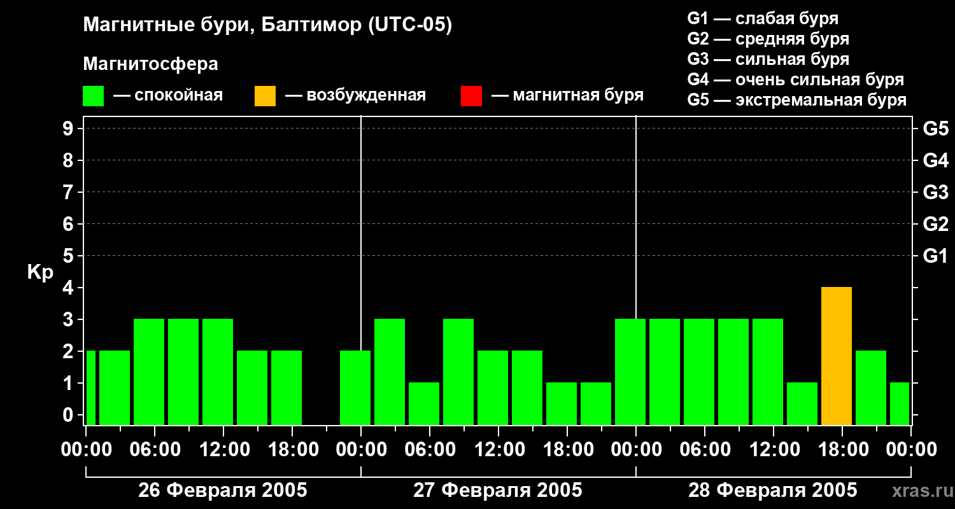Click the '12:00' time label above 26 Февраля
Image resolution: width=955 pixels, height=509 pixels.
coord(223,450)
